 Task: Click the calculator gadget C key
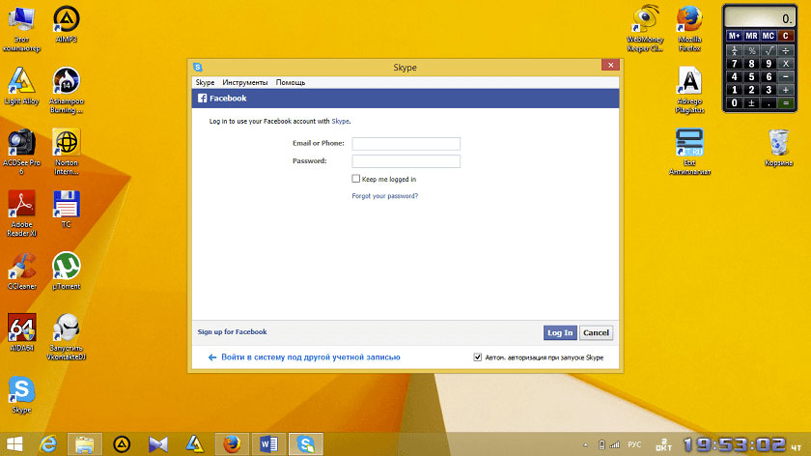point(785,36)
